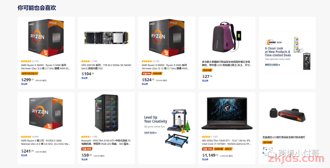This screenshot has width=330, height=168.
Task: Click the 节省 12% badge on MSI laptop
Action: coord(207,149)
